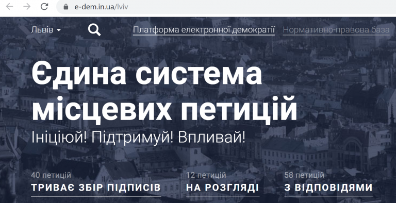
Task: Click the browser forward arrow
Action: point(27,7)
